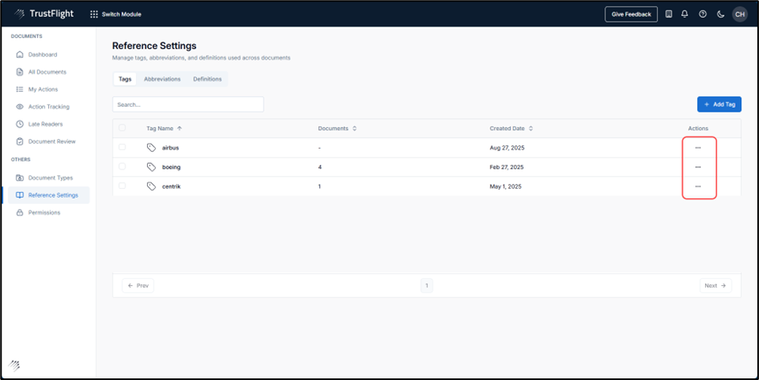This screenshot has height=380, width=759.
Task: Tick the select-all header checkbox
Action: 122,129
